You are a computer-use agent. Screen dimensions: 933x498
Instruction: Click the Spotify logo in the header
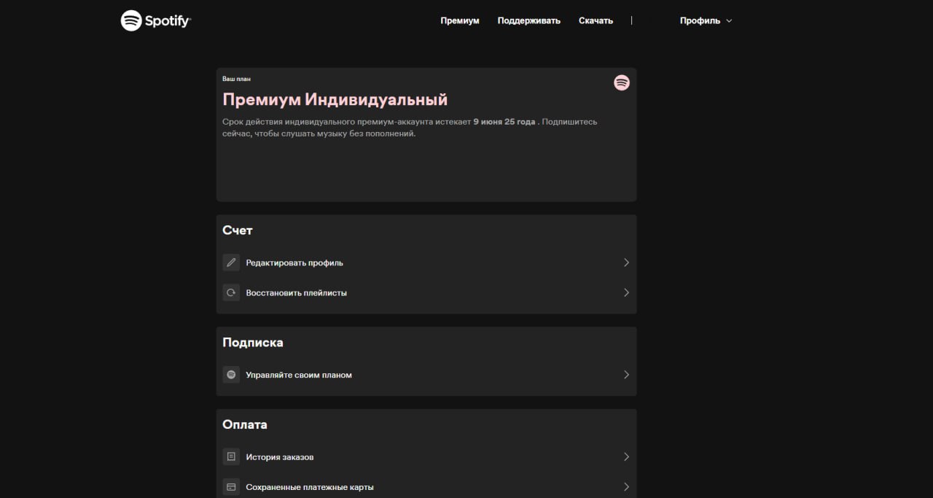point(156,20)
